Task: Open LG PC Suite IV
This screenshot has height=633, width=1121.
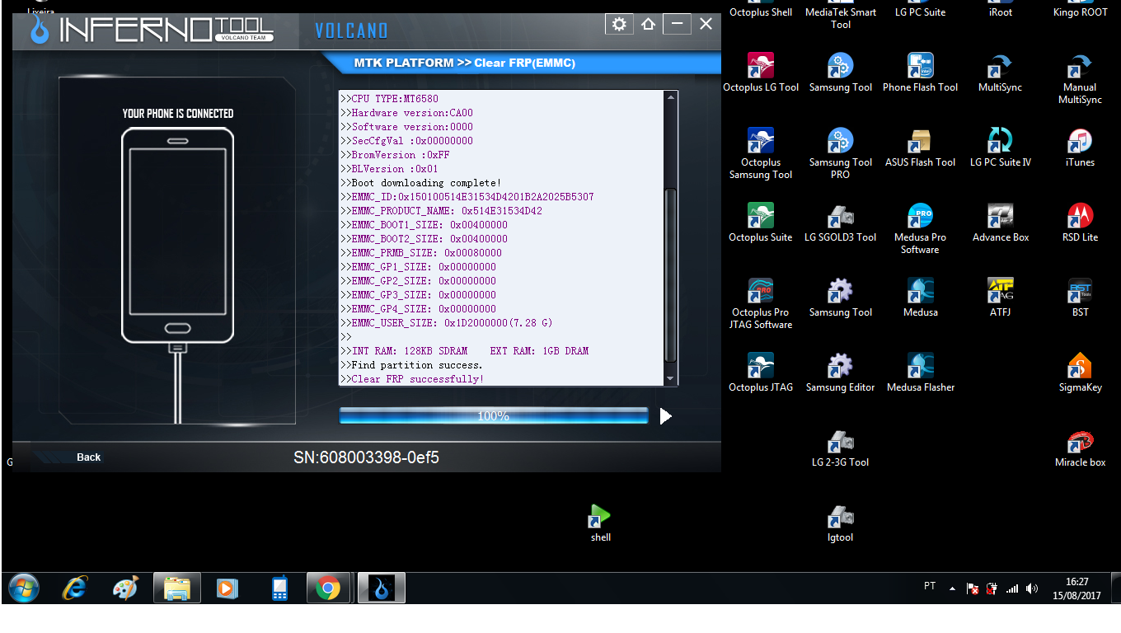Action: click(1000, 148)
